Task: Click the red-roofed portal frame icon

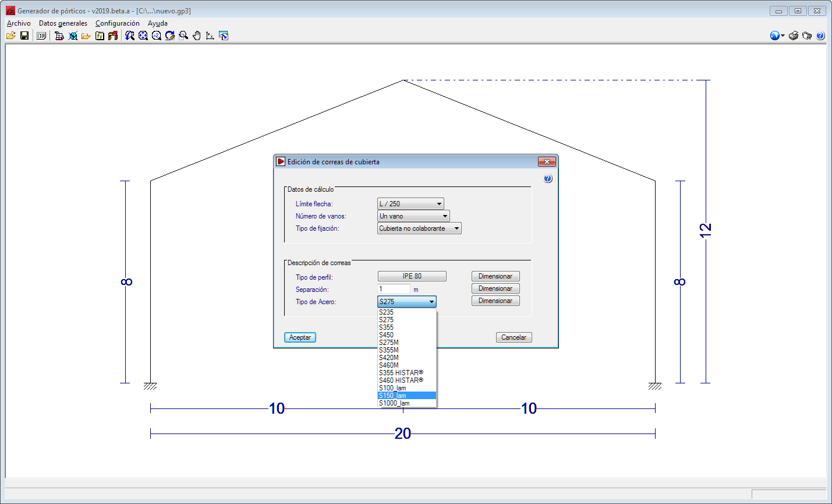Action: pyautogui.click(x=113, y=36)
